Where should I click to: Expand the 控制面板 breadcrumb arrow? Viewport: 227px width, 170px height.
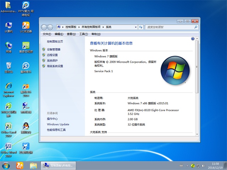pyautogui.click(x=79, y=27)
